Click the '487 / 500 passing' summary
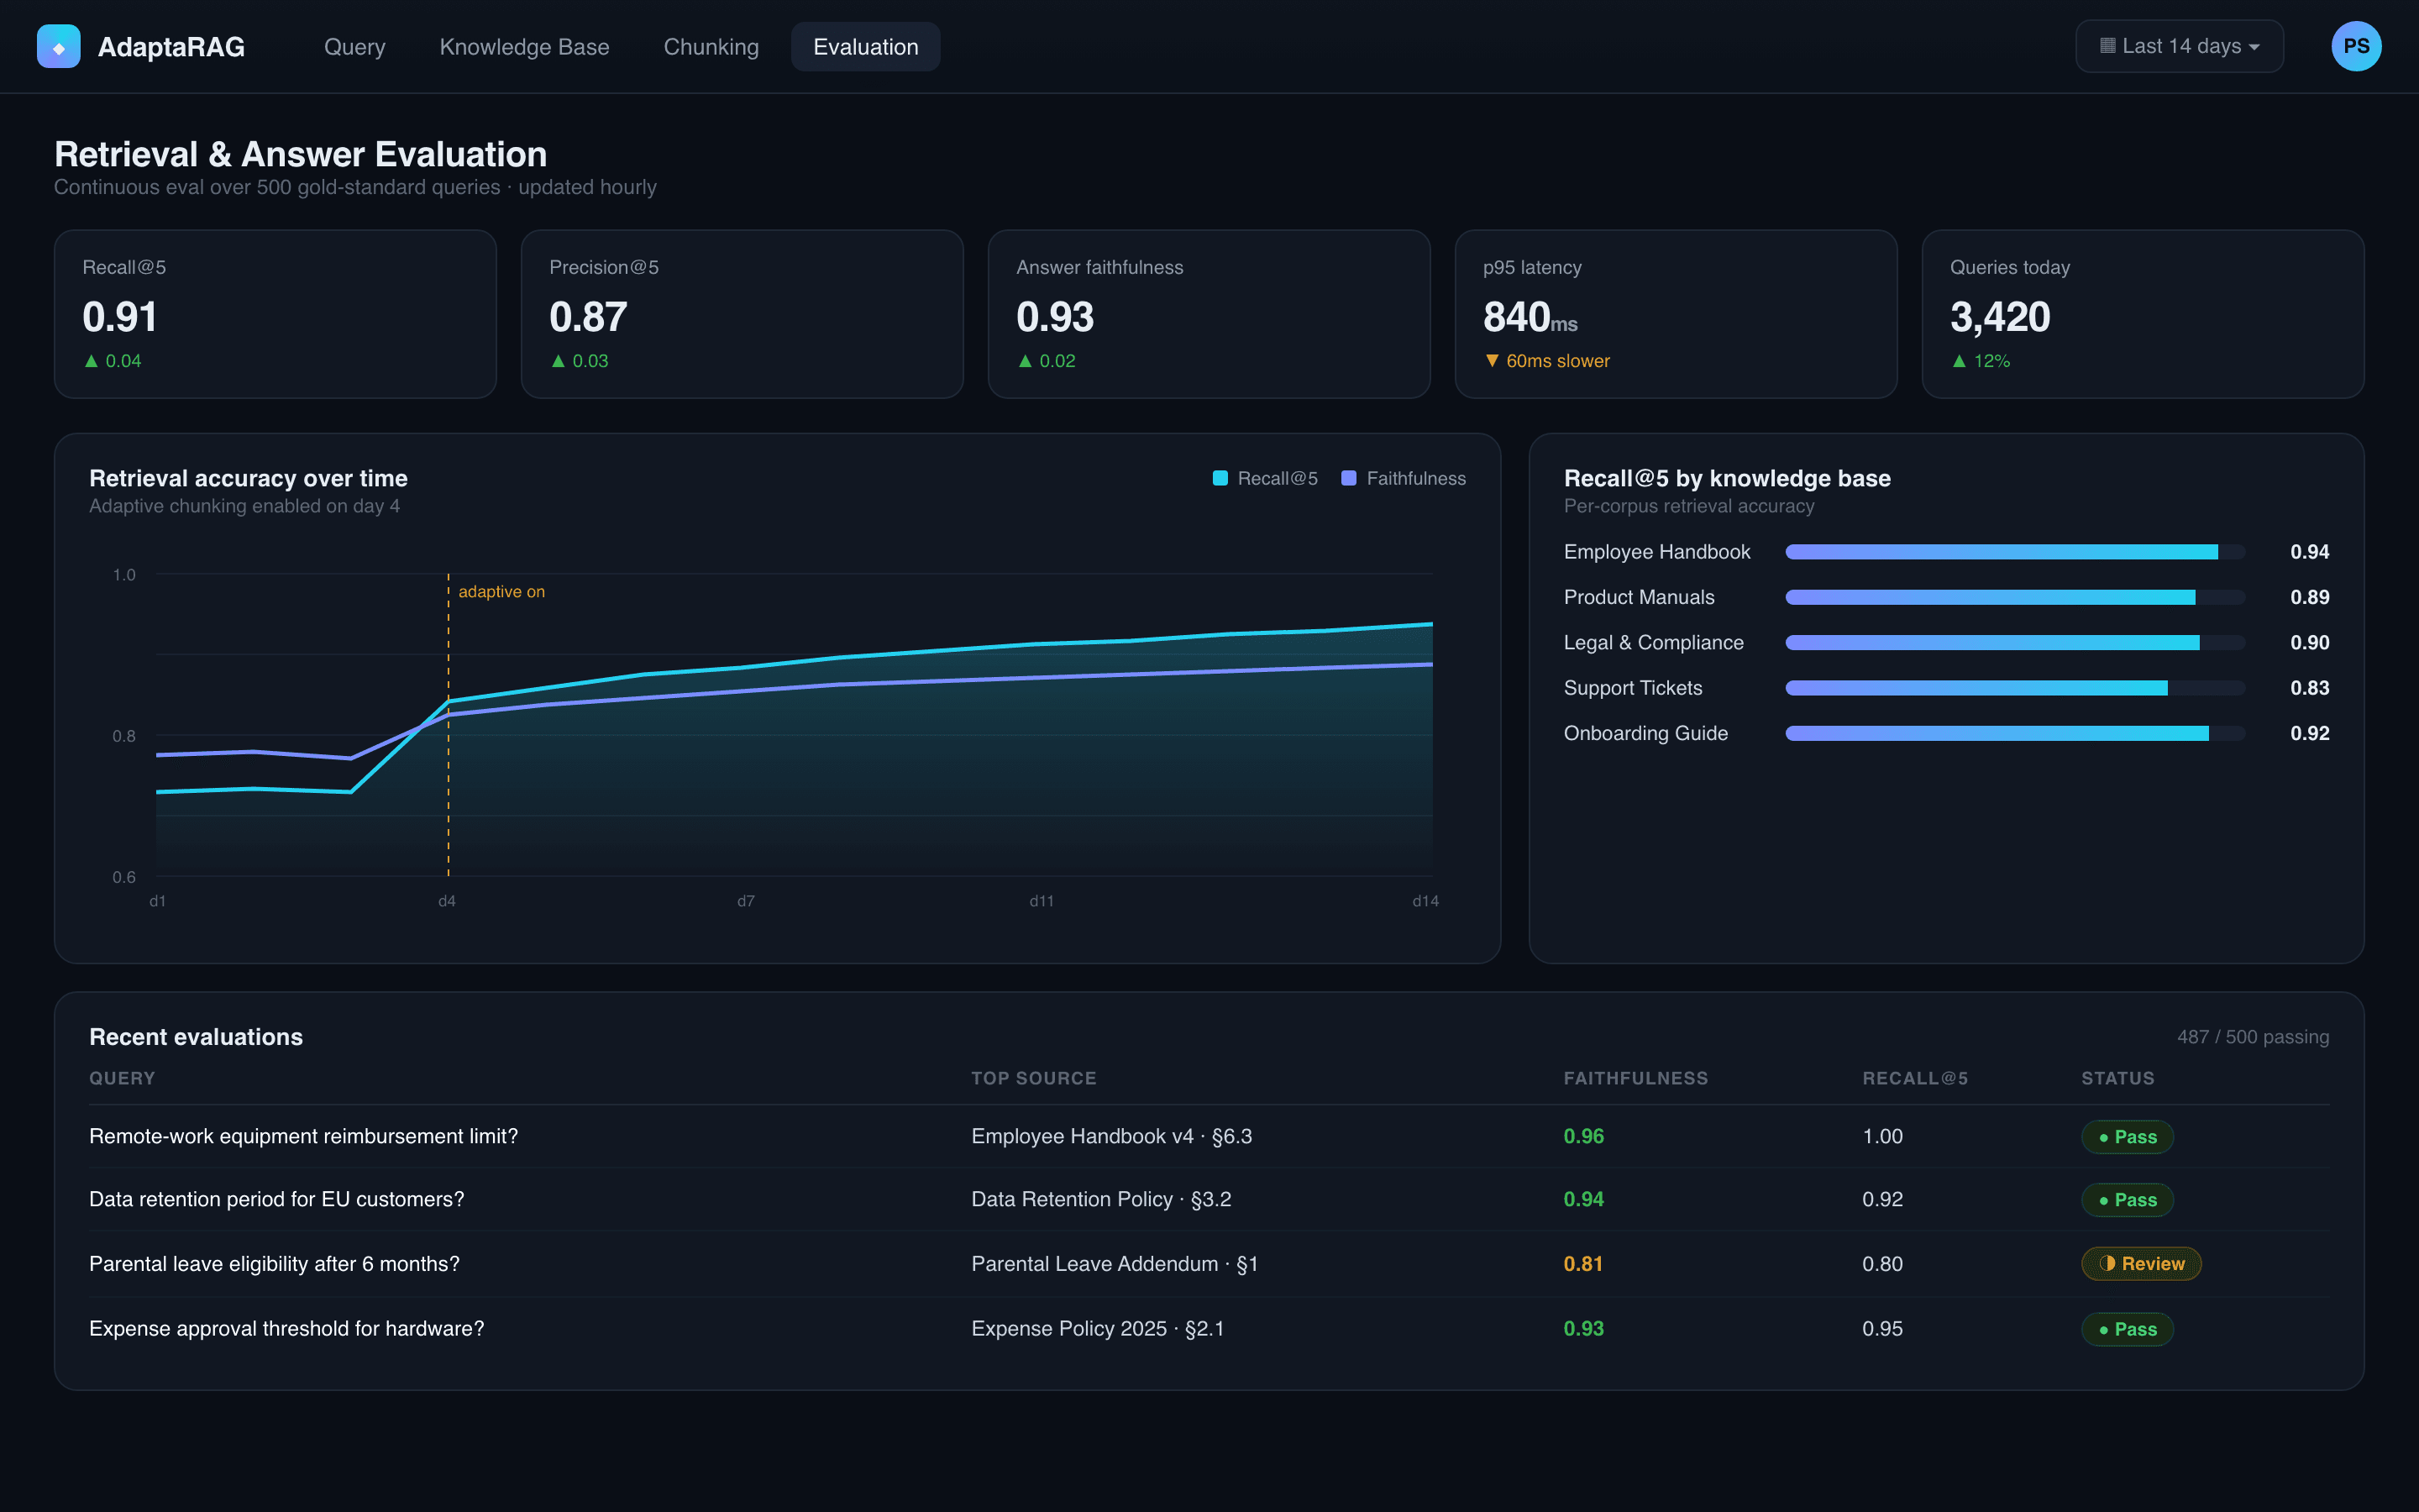 pyautogui.click(x=2253, y=1037)
